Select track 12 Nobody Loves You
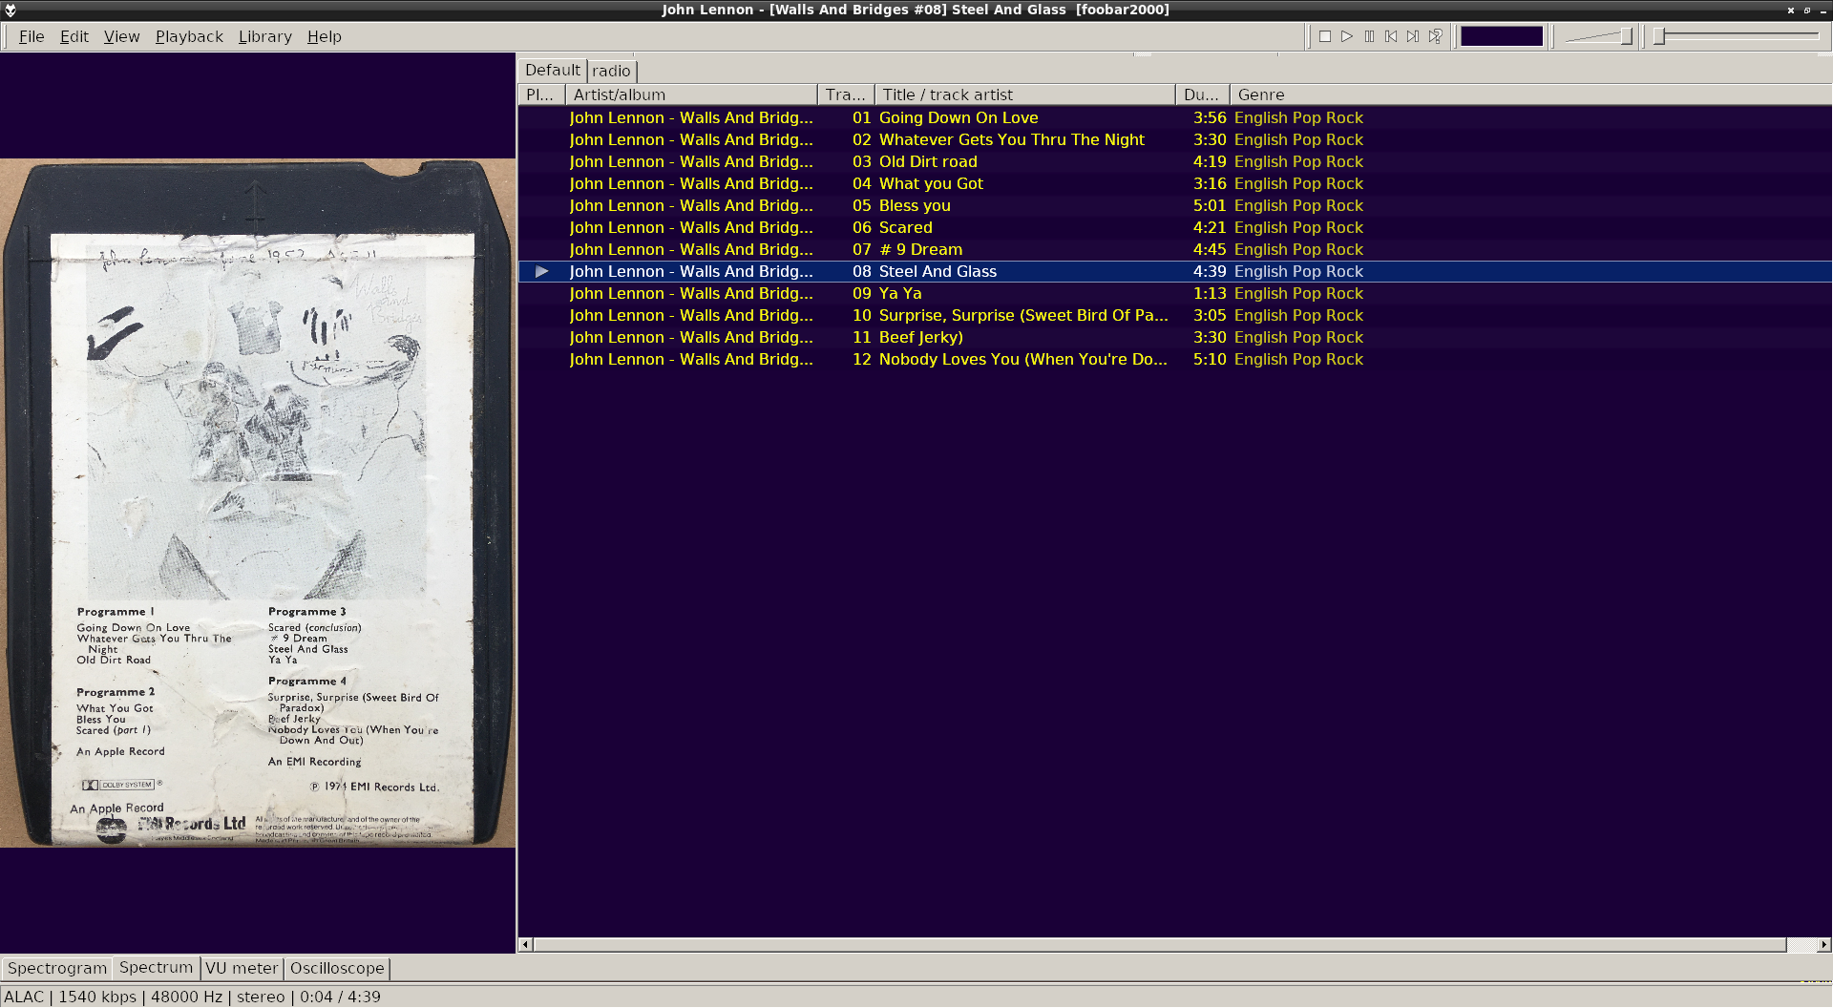 pyautogui.click(x=1174, y=359)
